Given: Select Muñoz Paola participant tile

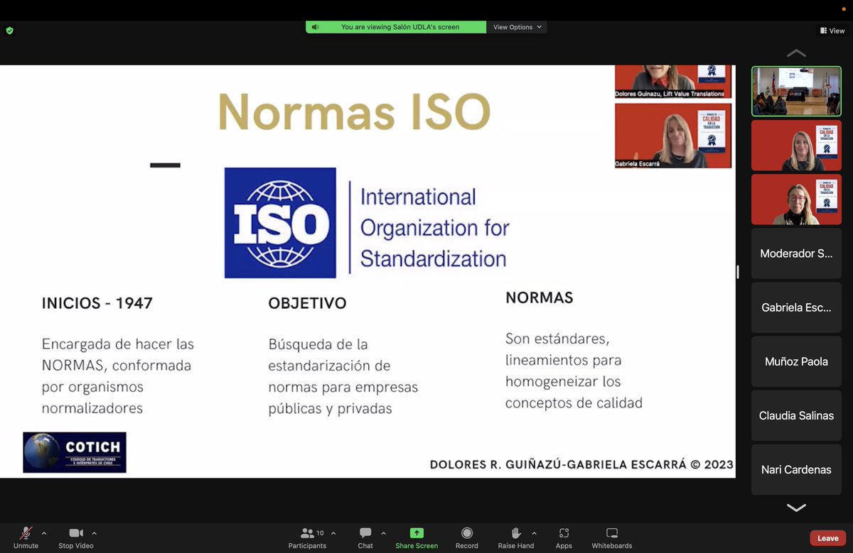Looking at the screenshot, I should [x=796, y=361].
